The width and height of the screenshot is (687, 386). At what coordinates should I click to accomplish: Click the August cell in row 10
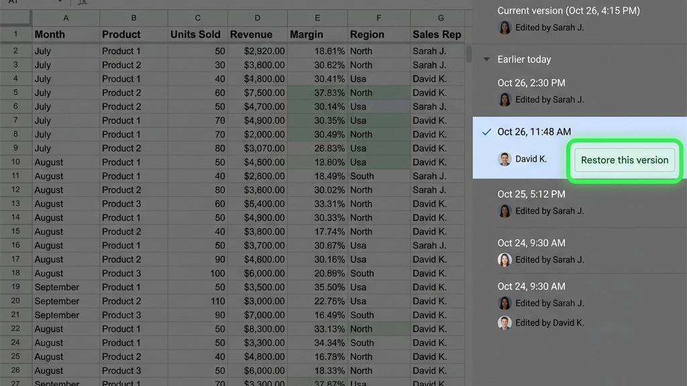pos(66,162)
